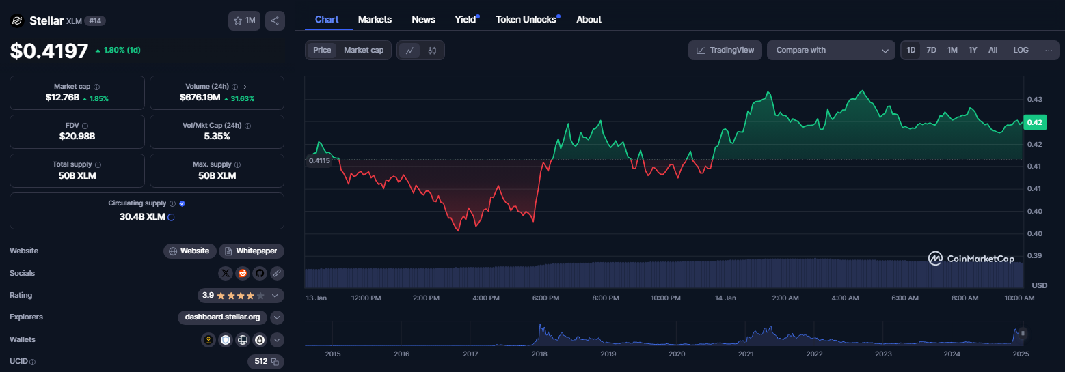Click the verified badge beside Circulating supply

click(182, 203)
